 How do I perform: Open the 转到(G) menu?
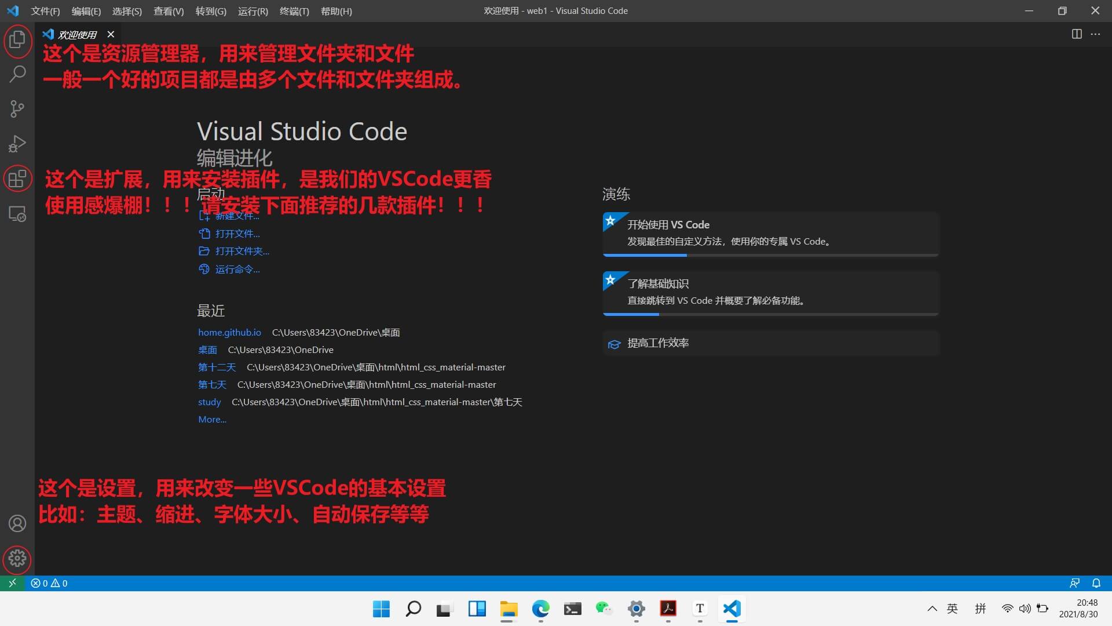[x=211, y=11]
